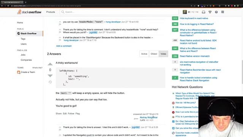Screen dimensions: 243x137
Task: Upvote the 'I tried this and it didn't work' comment
Action: point(60,127)
